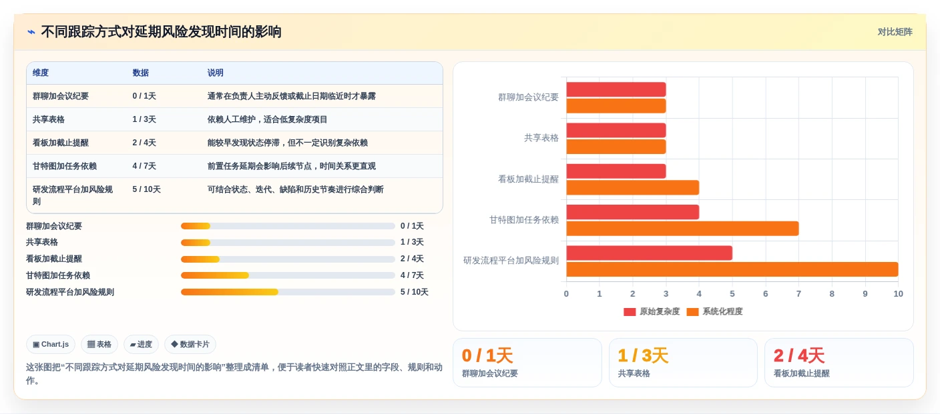Click the x-axis tick label 10
The image size is (940, 414).
898,294
